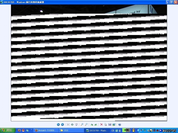Image resolution: width=178 pixels, height=133 pixels.
Task: Restore down the picture viewer window
Action: 172,2
